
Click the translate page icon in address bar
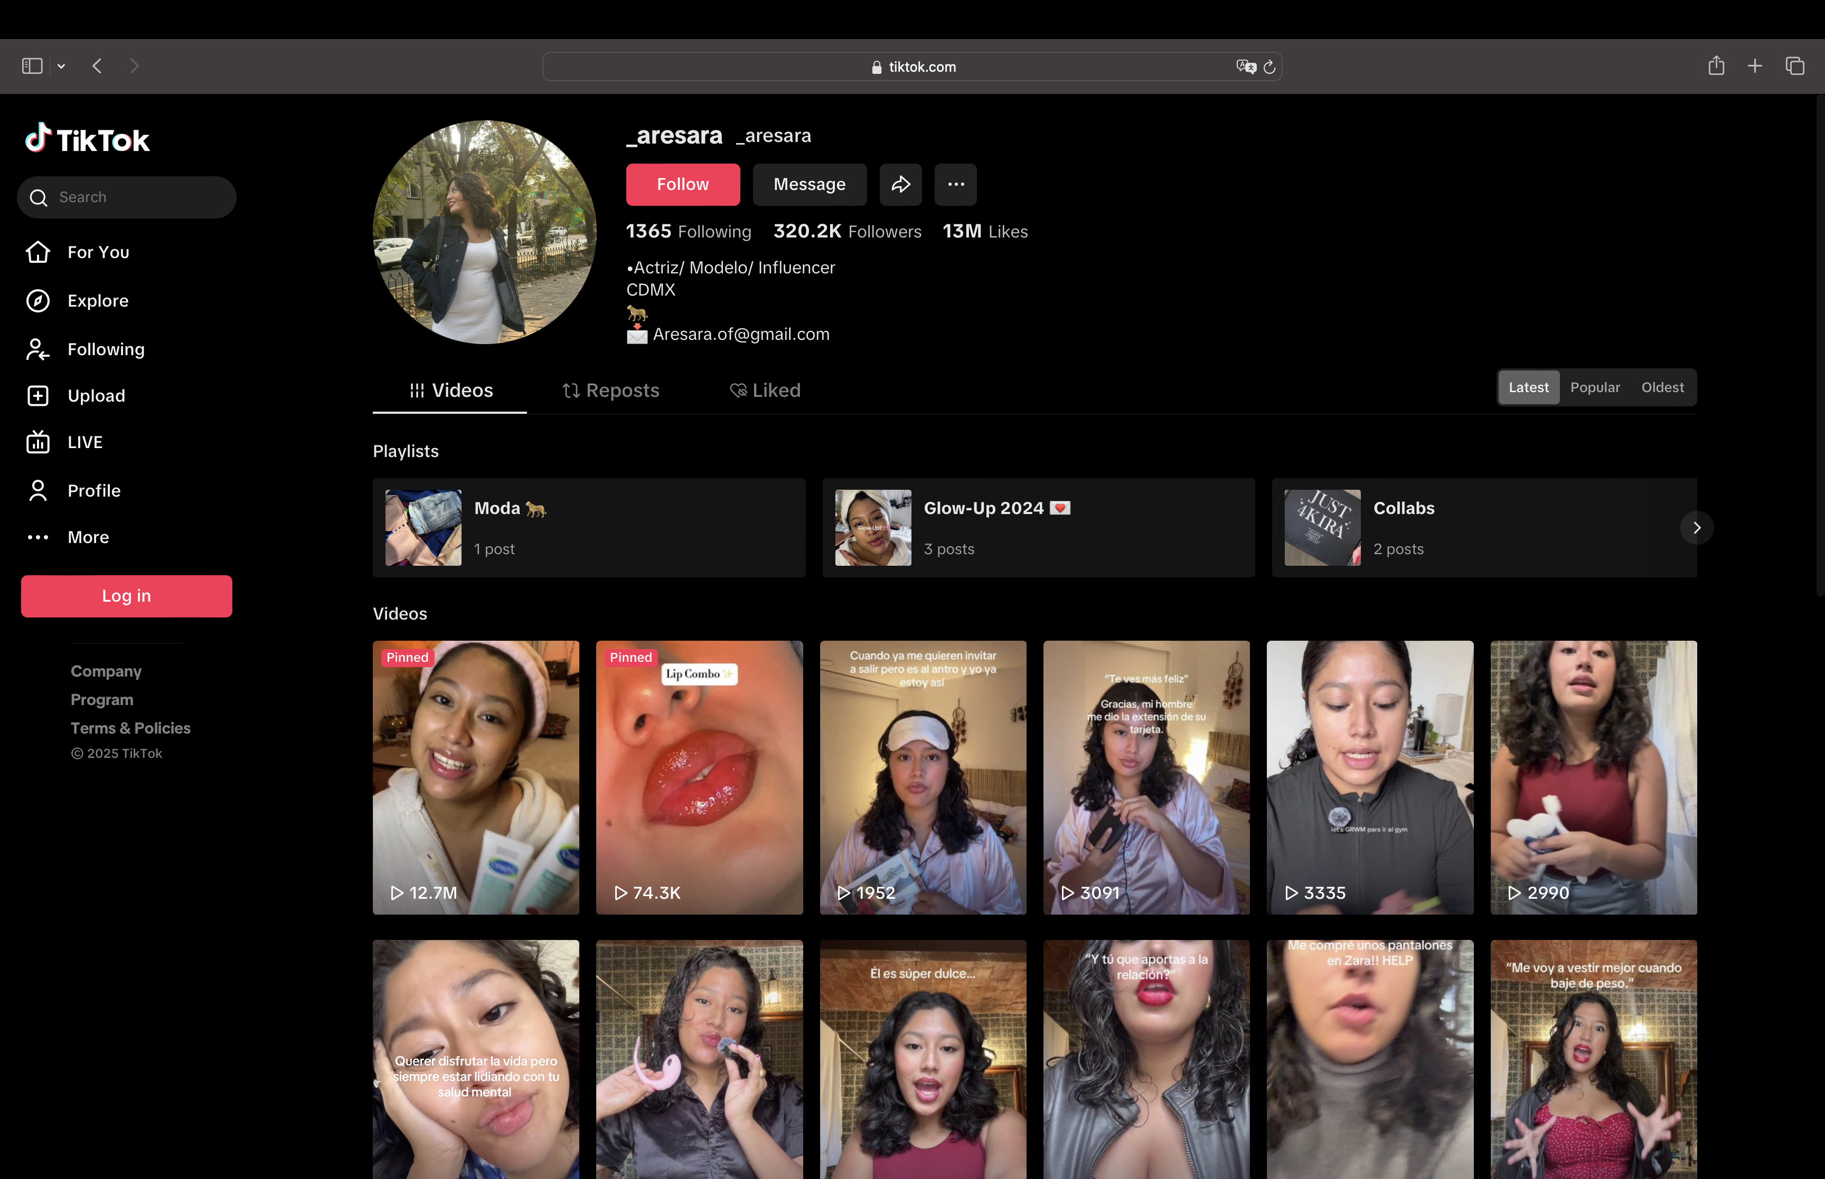[1245, 66]
